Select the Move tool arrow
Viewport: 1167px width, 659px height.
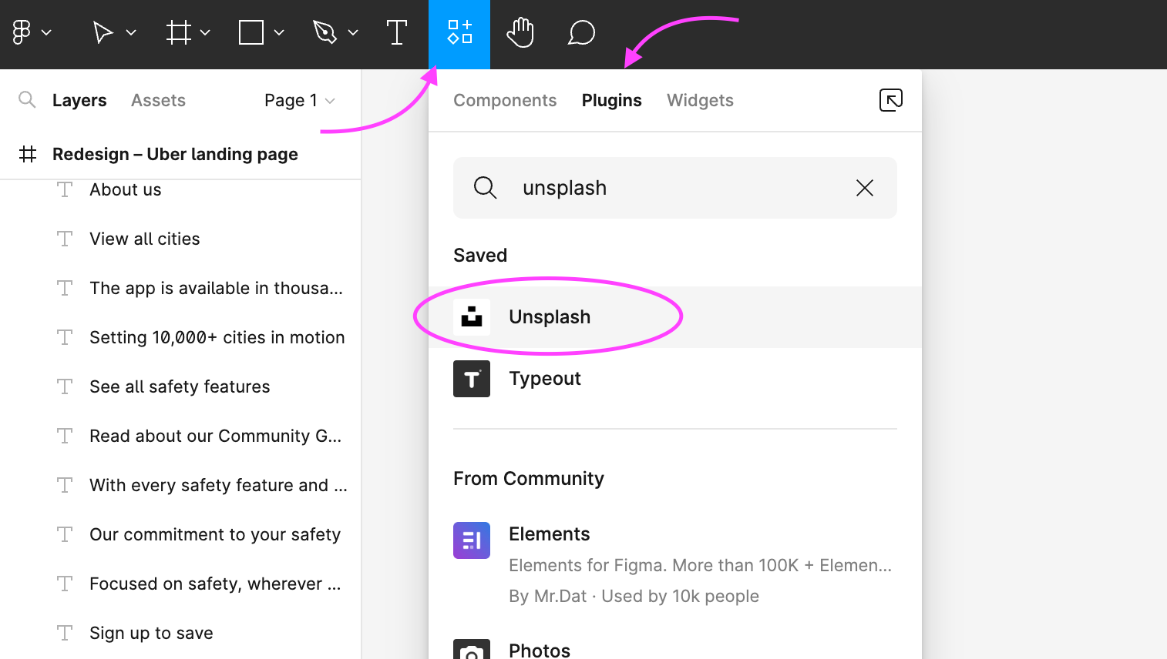pyautogui.click(x=103, y=32)
